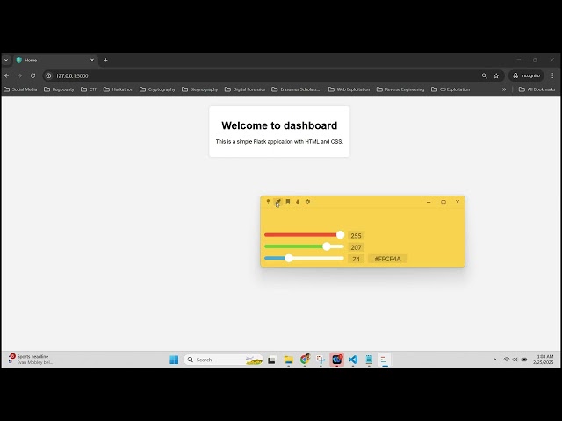The image size is (562, 421).
Task: Open the Stegnography bookmarks folder
Action: (x=200, y=89)
